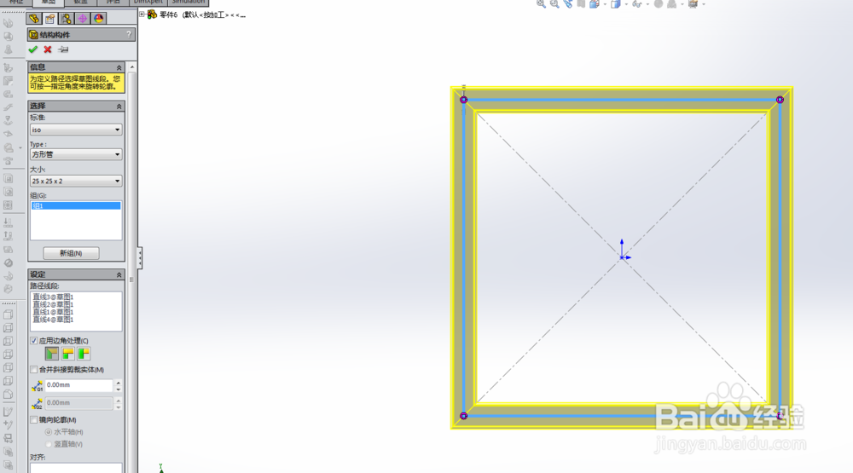Collapse the 信息 section
This screenshot has height=473, width=853.
(x=119, y=67)
